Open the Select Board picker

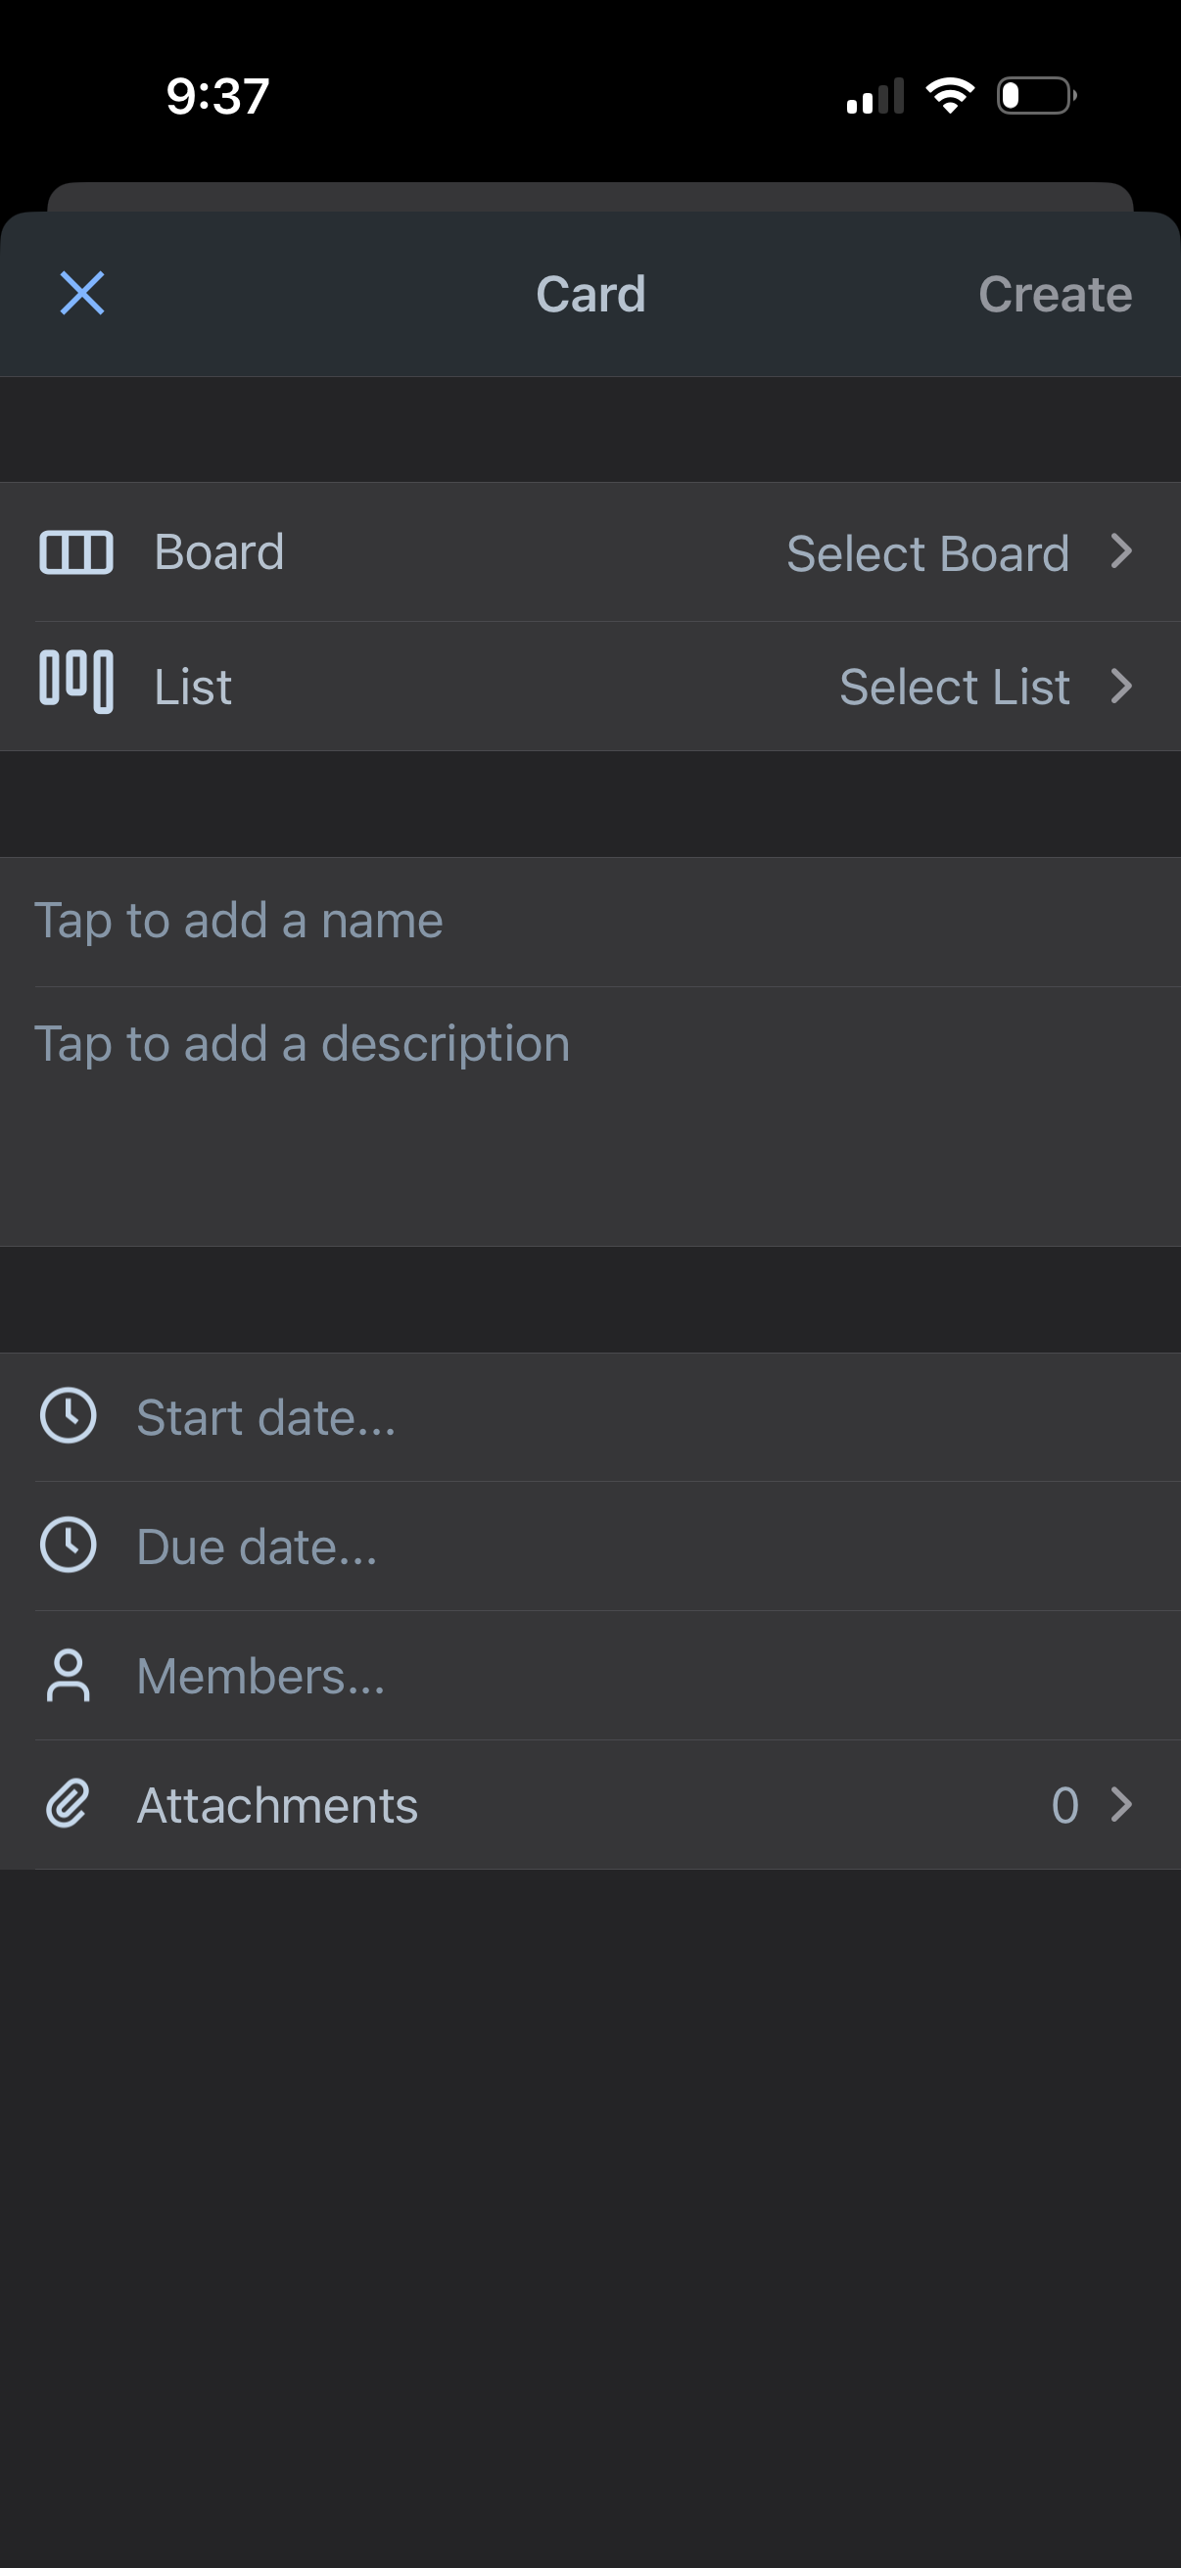coord(926,553)
